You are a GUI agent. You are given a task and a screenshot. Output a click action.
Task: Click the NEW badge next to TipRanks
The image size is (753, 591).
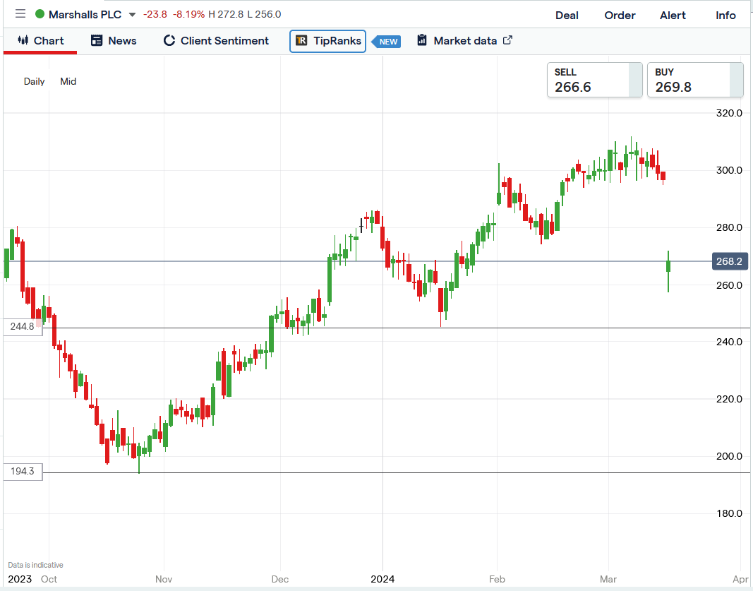pos(387,42)
